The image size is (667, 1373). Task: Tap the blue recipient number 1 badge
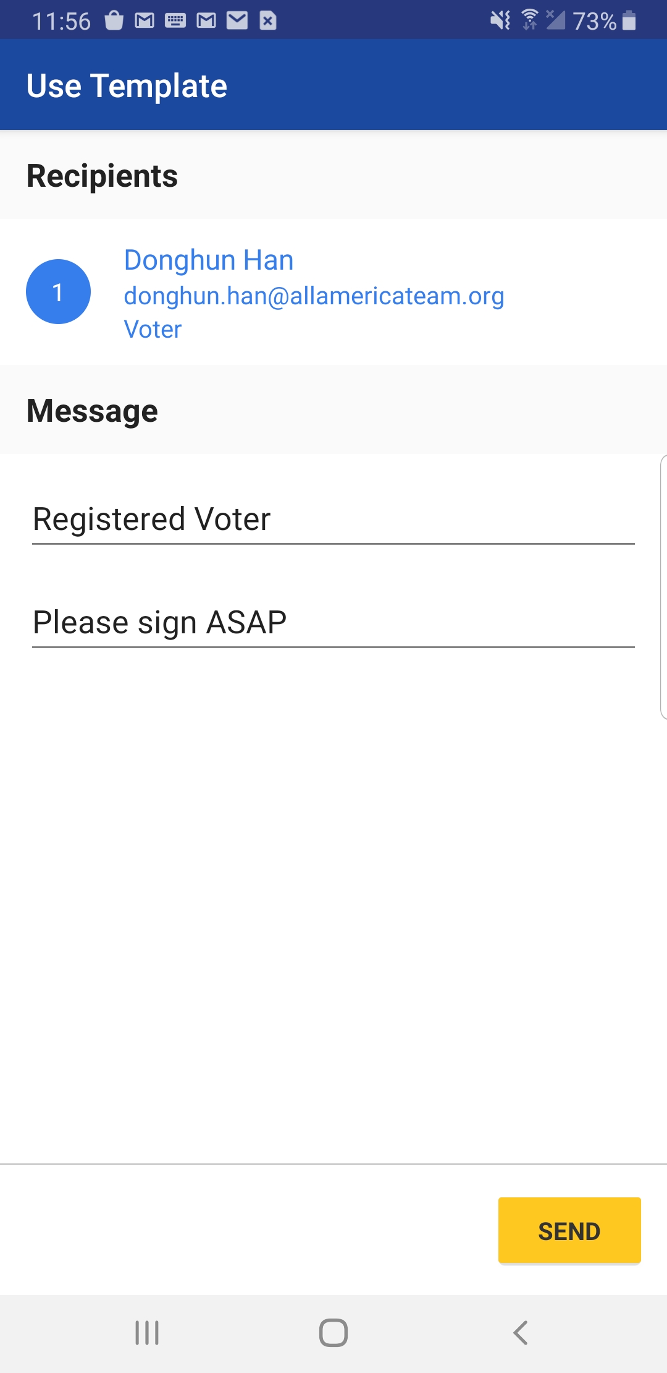58,291
